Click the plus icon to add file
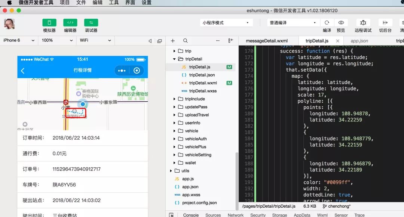This screenshot has height=217, width=404. (x=172, y=41)
